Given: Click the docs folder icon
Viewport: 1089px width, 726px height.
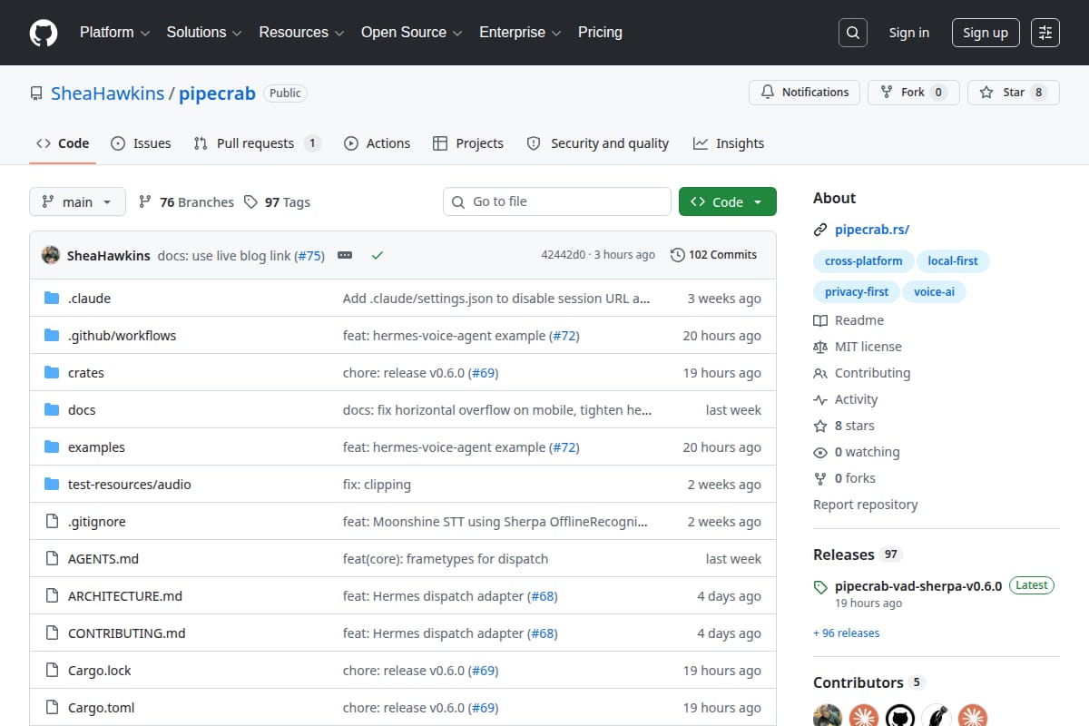Looking at the screenshot, I should tap(52, 410).
